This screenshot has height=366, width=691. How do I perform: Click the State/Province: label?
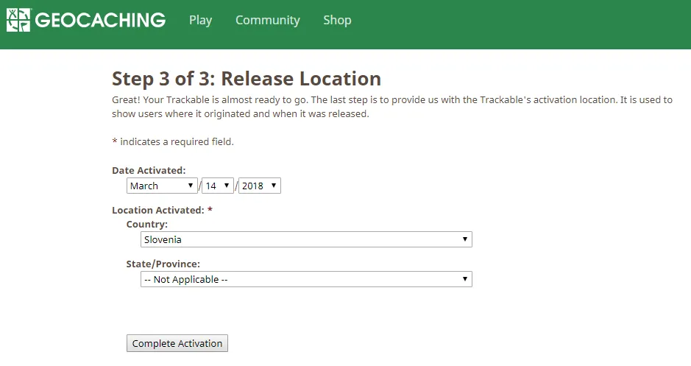(163, 264)
